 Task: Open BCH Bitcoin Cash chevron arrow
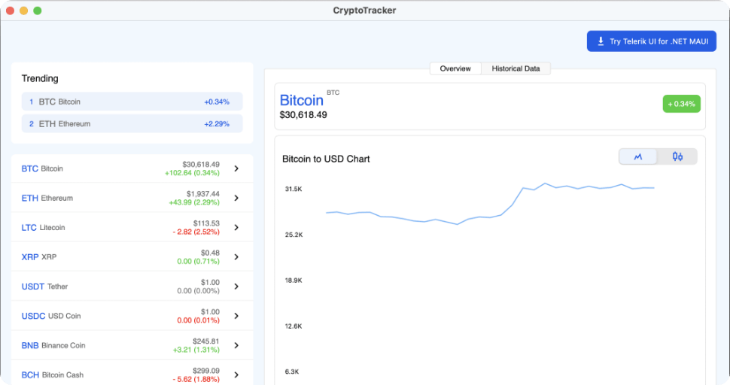tap(236, 374)
